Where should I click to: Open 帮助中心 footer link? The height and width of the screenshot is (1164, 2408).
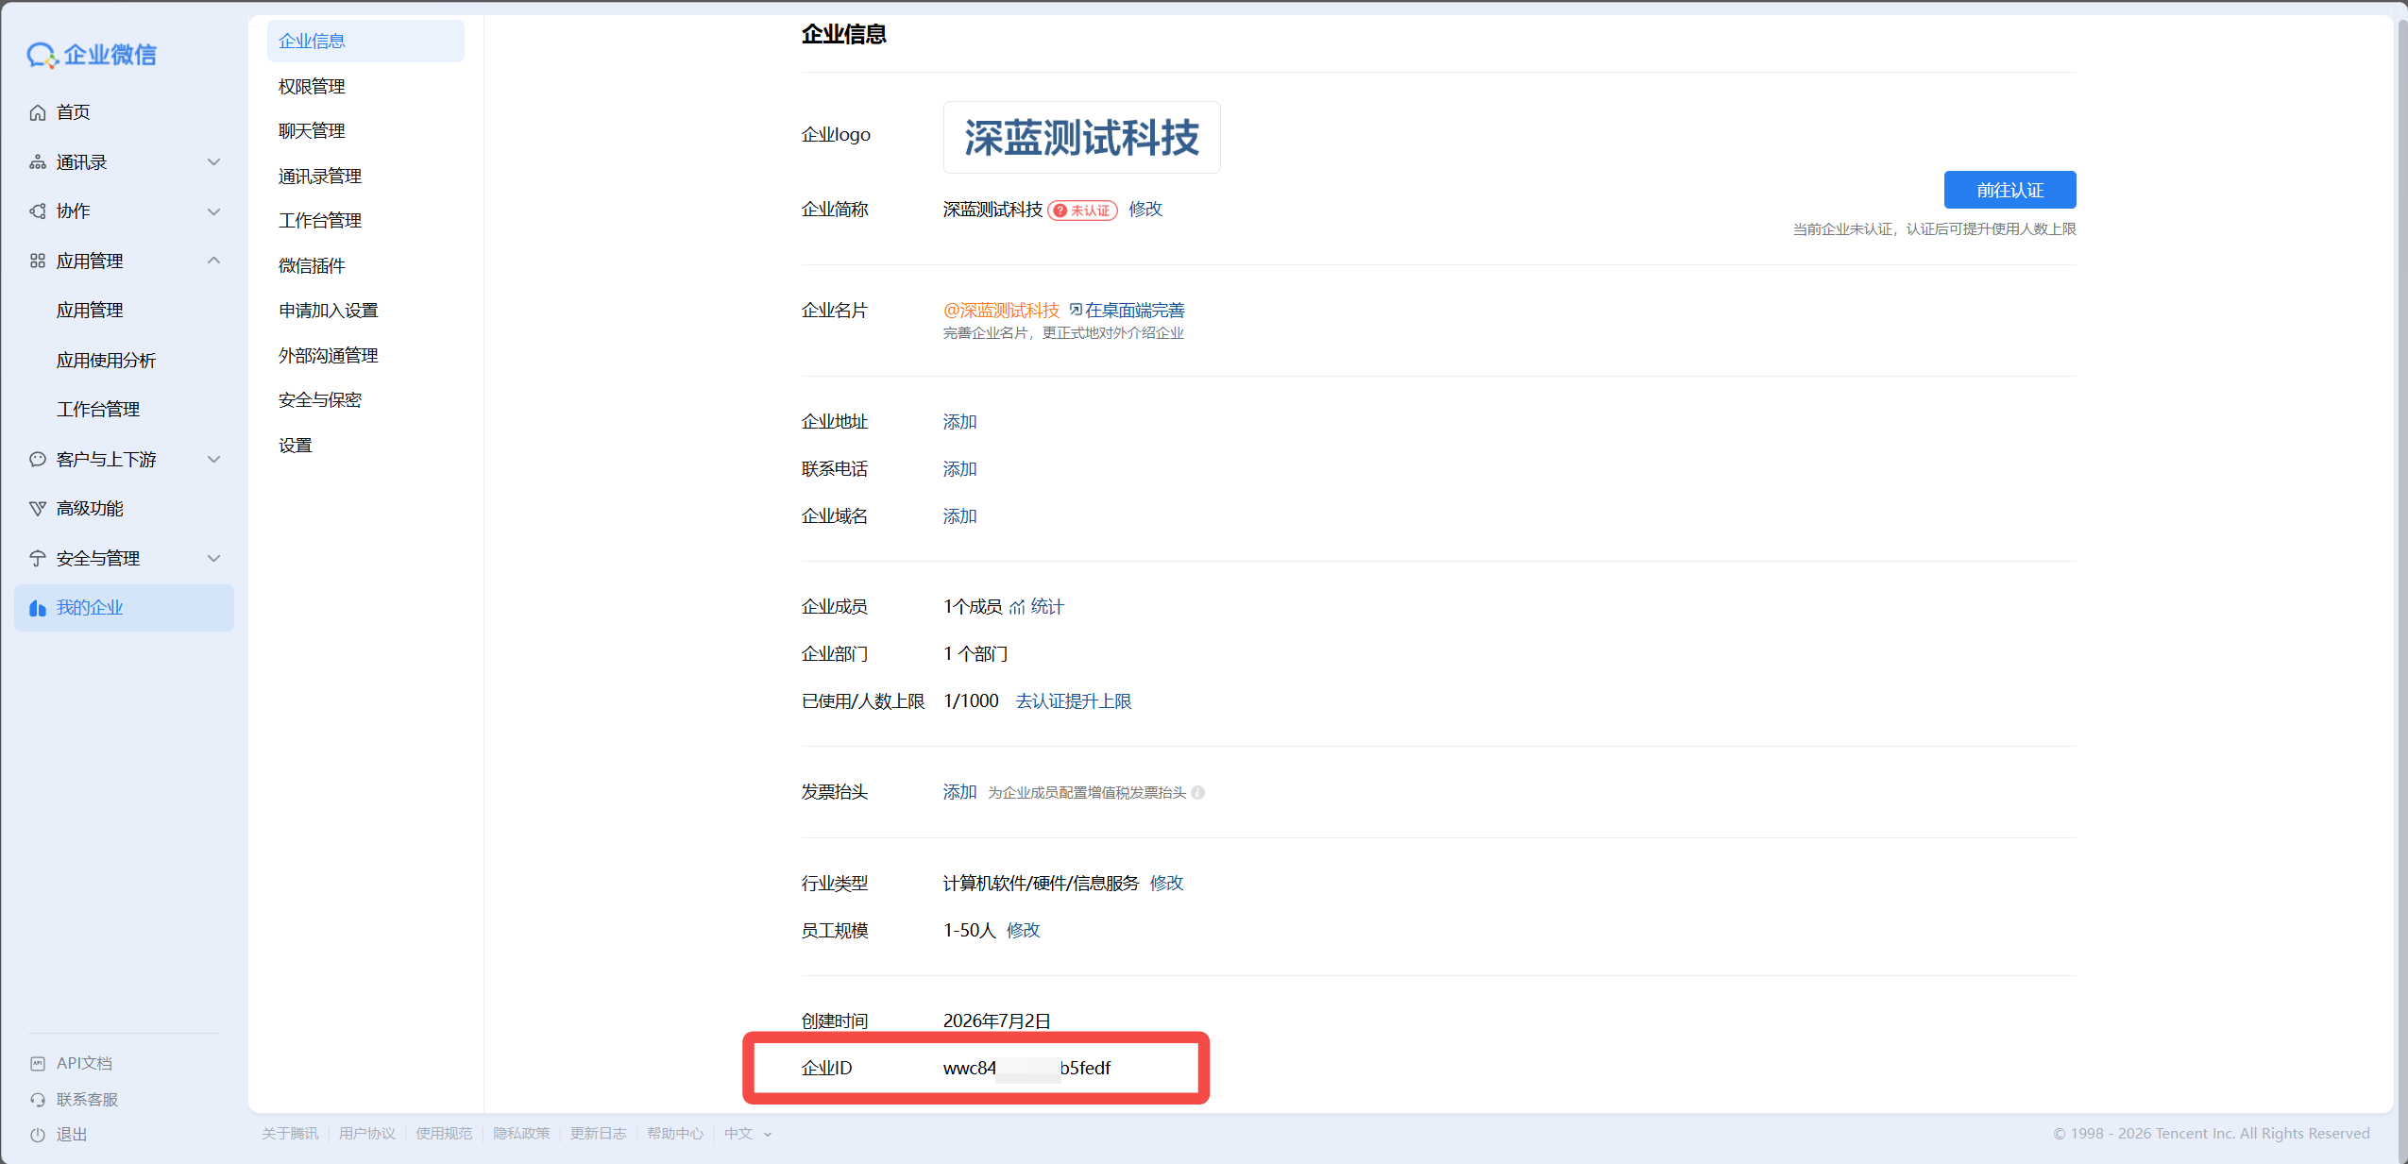(675, 1134)
